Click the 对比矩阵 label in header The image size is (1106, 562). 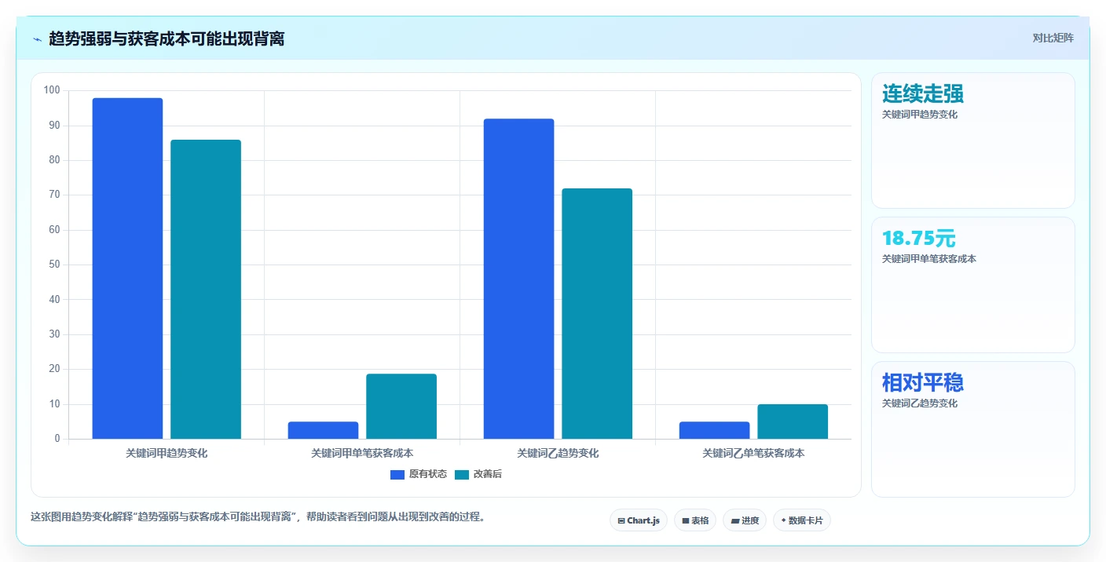click(1053, 38)
